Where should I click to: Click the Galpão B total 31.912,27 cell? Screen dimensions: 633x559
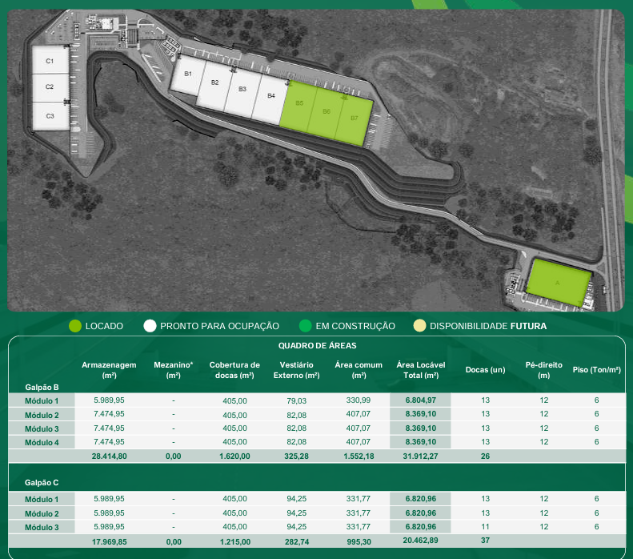420,456
